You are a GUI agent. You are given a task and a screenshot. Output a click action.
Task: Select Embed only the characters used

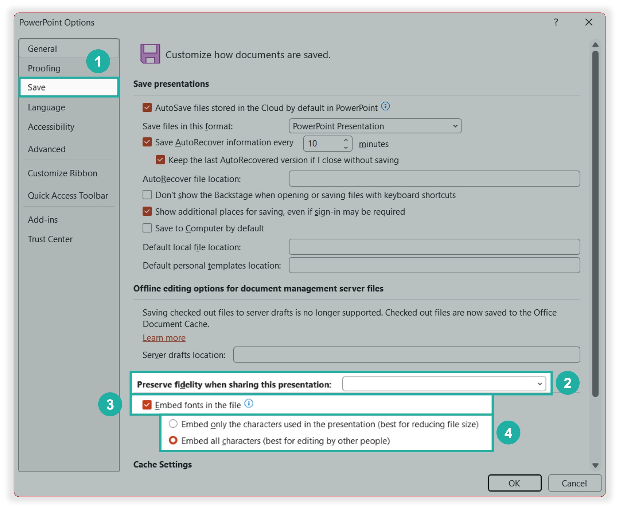173,424
